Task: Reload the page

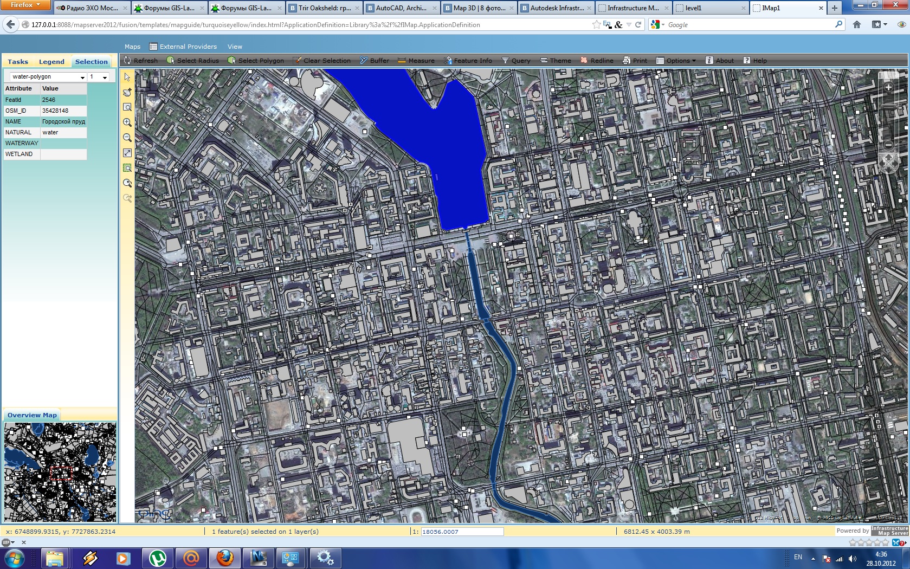Action: click(x=638, y=24)
